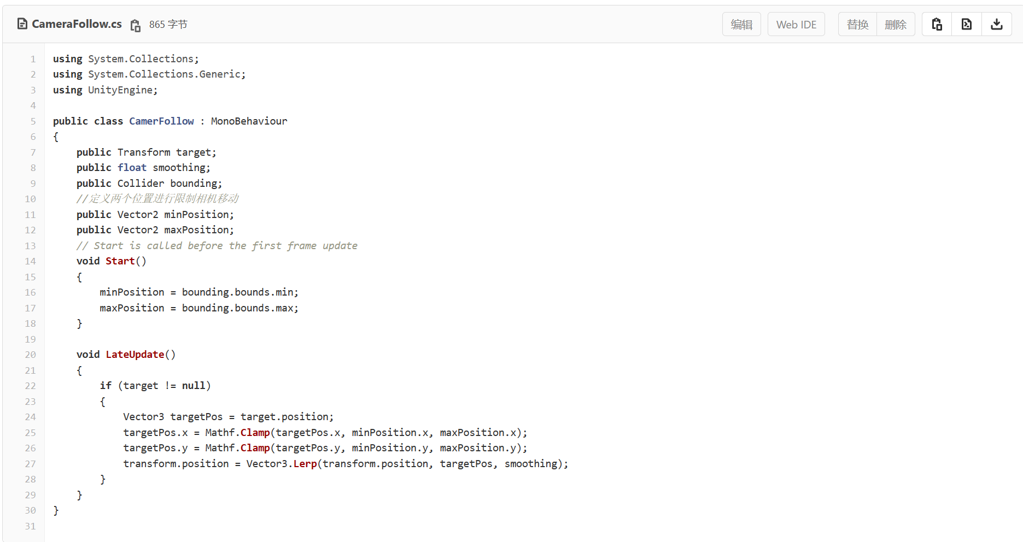Click line number 14 beside void Start()
Screen dimensions: 1023x542
[x=30, y=261]
